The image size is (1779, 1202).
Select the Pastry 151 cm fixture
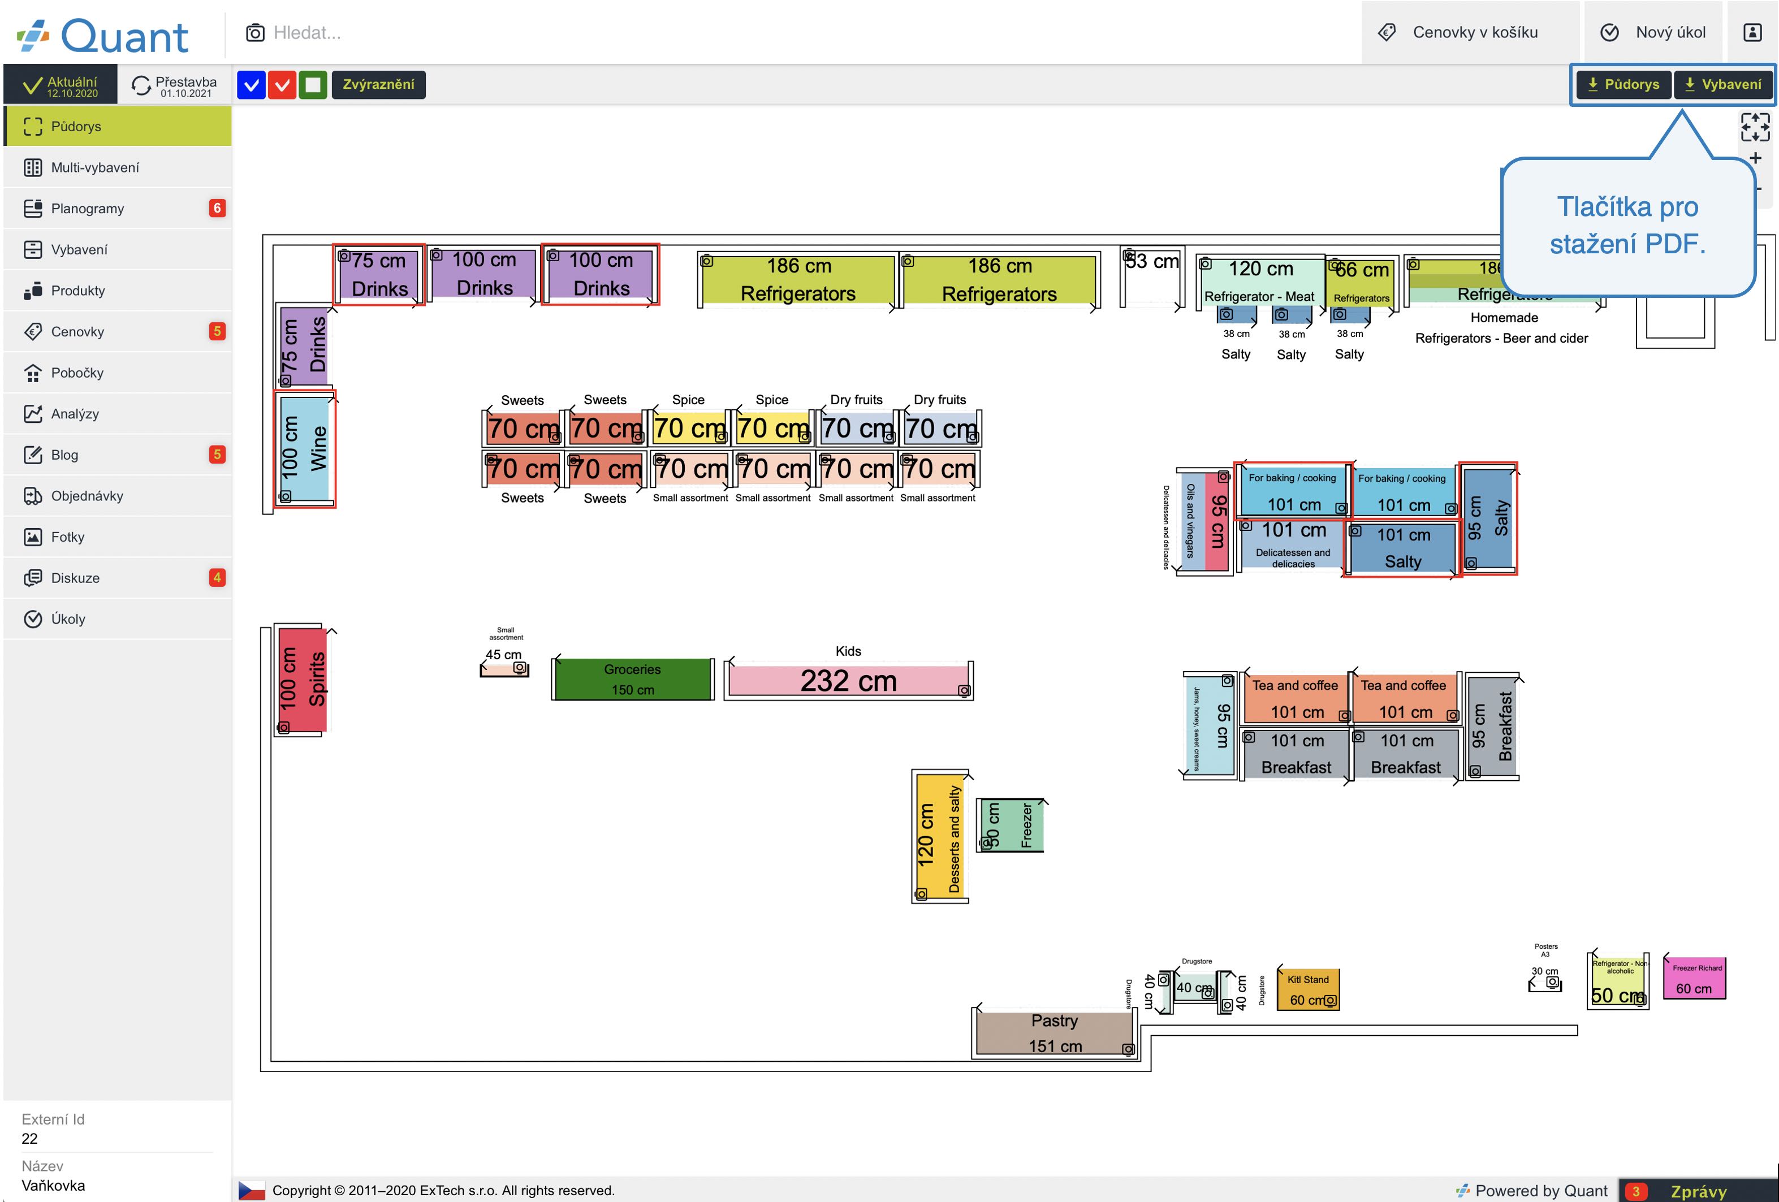pos(1055,1033)
